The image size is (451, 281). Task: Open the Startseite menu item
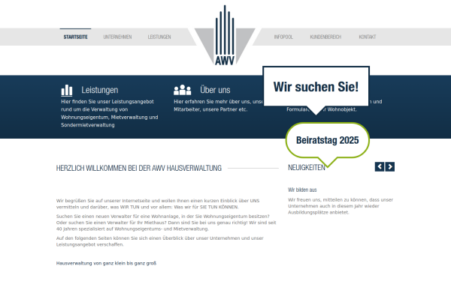(75, 37)
